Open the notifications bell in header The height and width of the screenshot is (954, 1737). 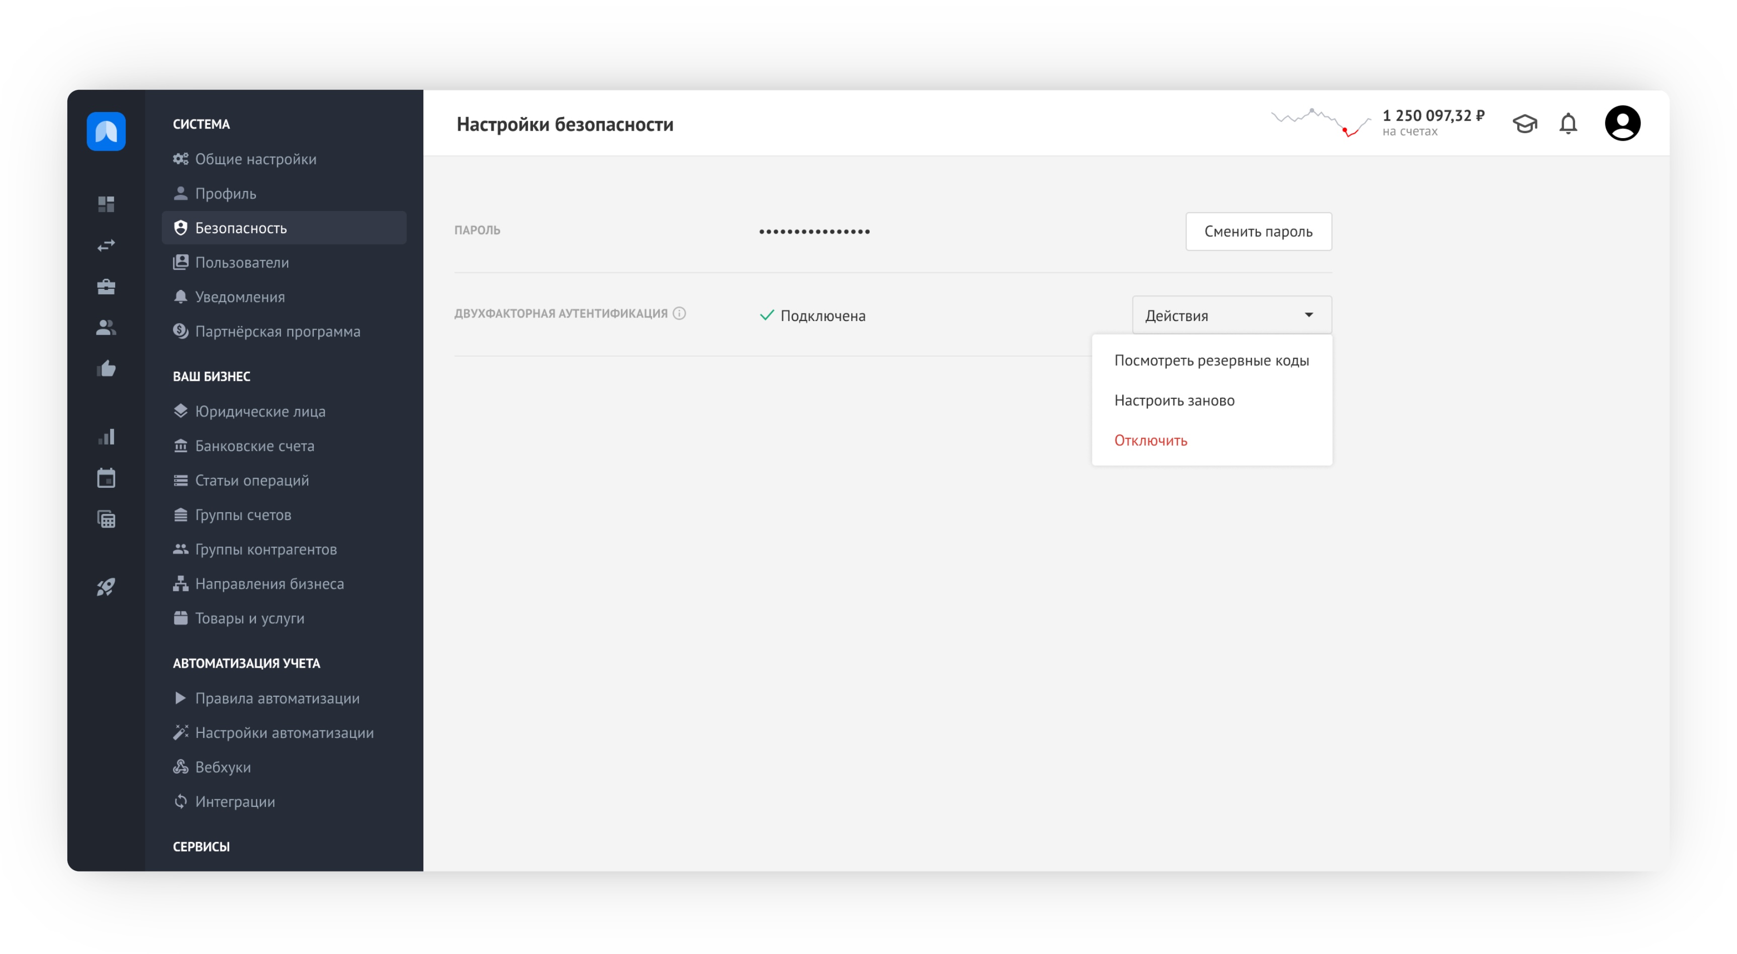[1568, 123]
